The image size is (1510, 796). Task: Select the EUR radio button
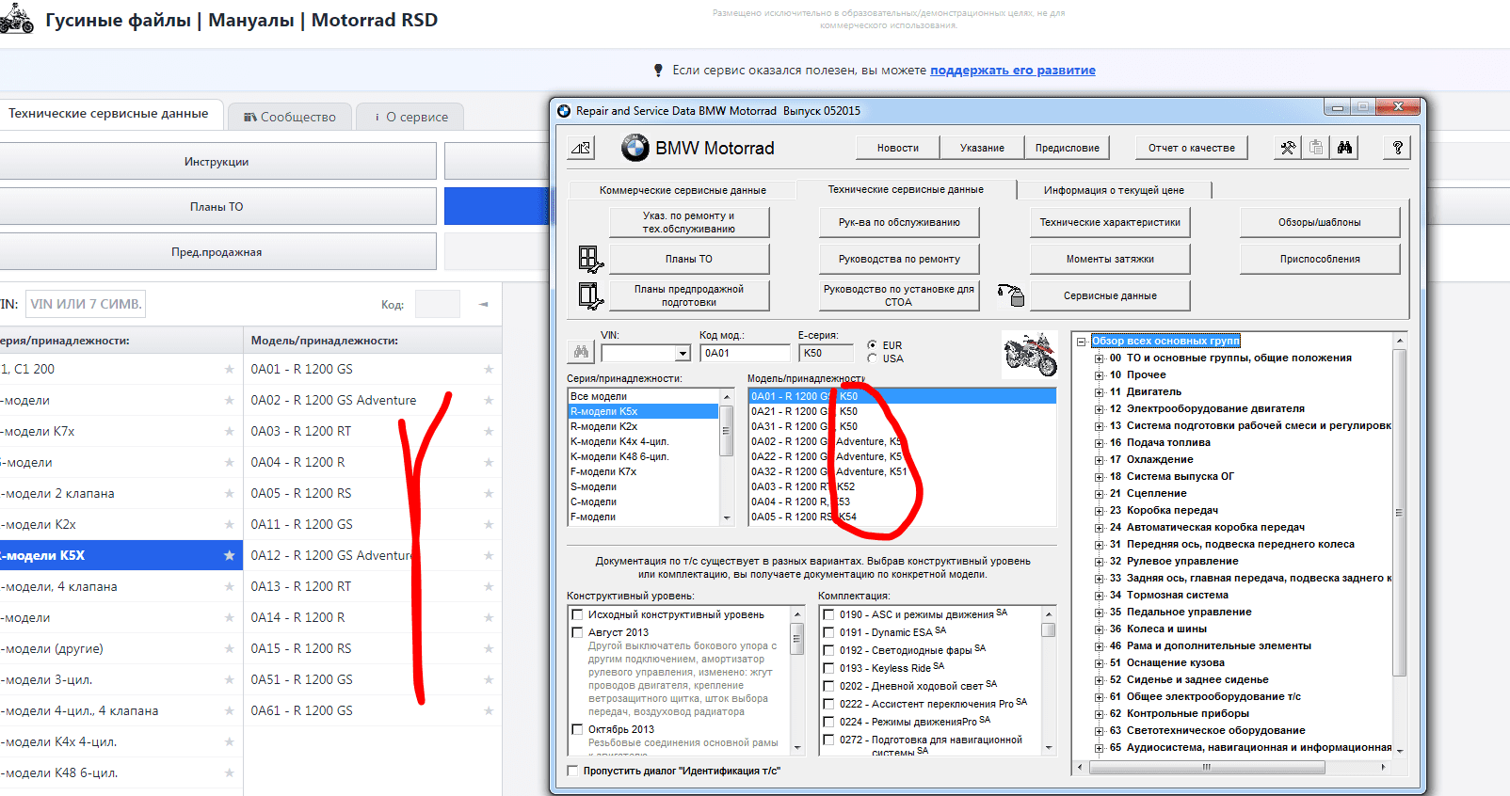pyautogui.click(x=873, y=345)
